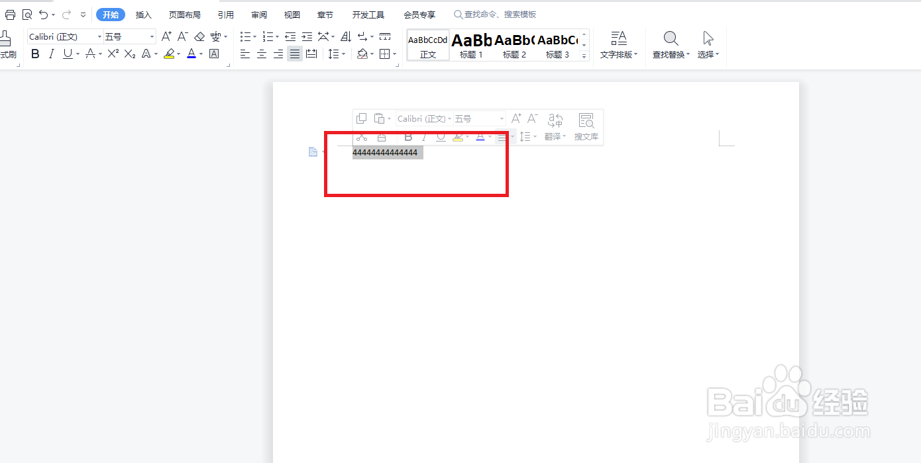Toggle Superscript X² in the ribbon
The image size is (921, 463).
(x=113, y=54)
